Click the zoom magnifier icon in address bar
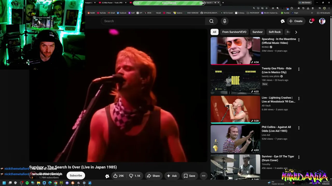This screenshot has width=332, height=186. [x=254, y=8]
